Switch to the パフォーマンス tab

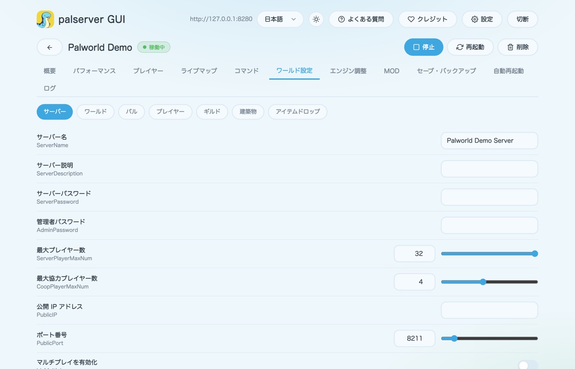tap(94, 70)
